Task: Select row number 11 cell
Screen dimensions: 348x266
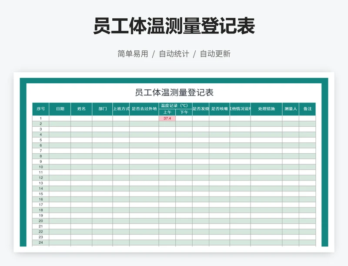Action: (x=40, y=172)
